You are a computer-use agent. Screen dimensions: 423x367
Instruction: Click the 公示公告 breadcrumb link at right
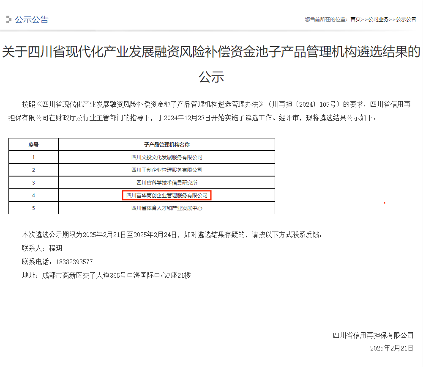click(x=406, y=19)
